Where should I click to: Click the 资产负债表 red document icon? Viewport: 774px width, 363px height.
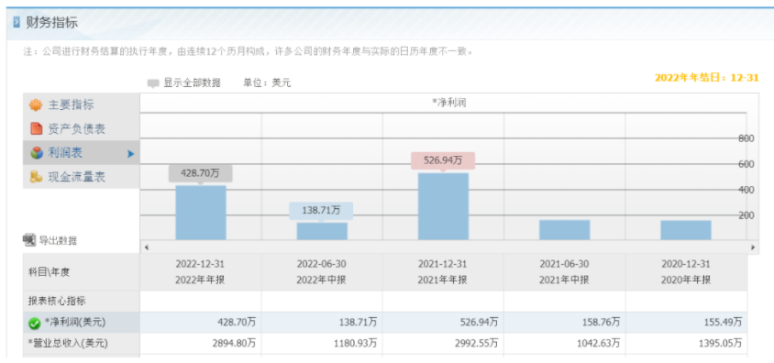coord(36,129)
